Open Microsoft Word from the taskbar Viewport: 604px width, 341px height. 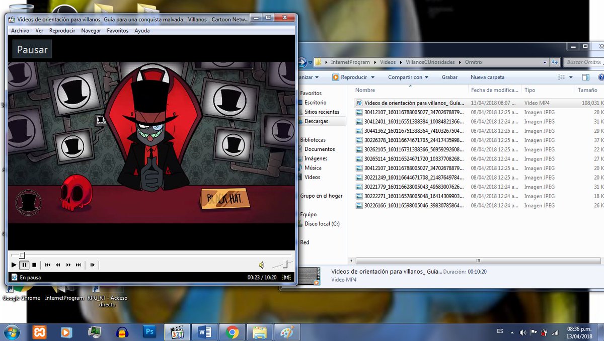pos(205,332)
